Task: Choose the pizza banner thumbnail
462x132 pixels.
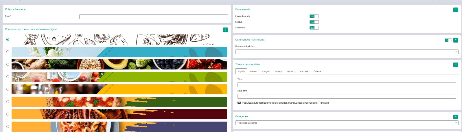Action: 119,102
